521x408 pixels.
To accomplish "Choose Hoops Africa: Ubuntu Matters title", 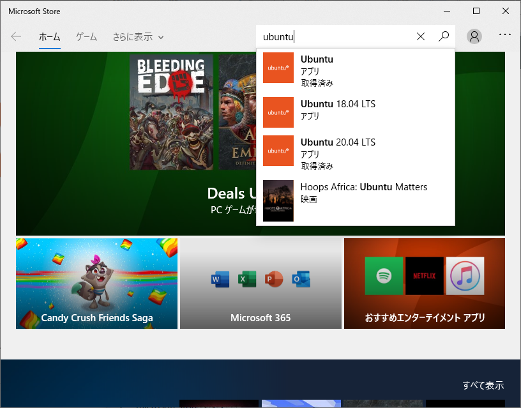I will pos(364,187).
